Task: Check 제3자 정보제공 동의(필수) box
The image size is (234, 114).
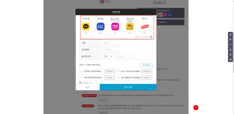Action: (82, 77)
